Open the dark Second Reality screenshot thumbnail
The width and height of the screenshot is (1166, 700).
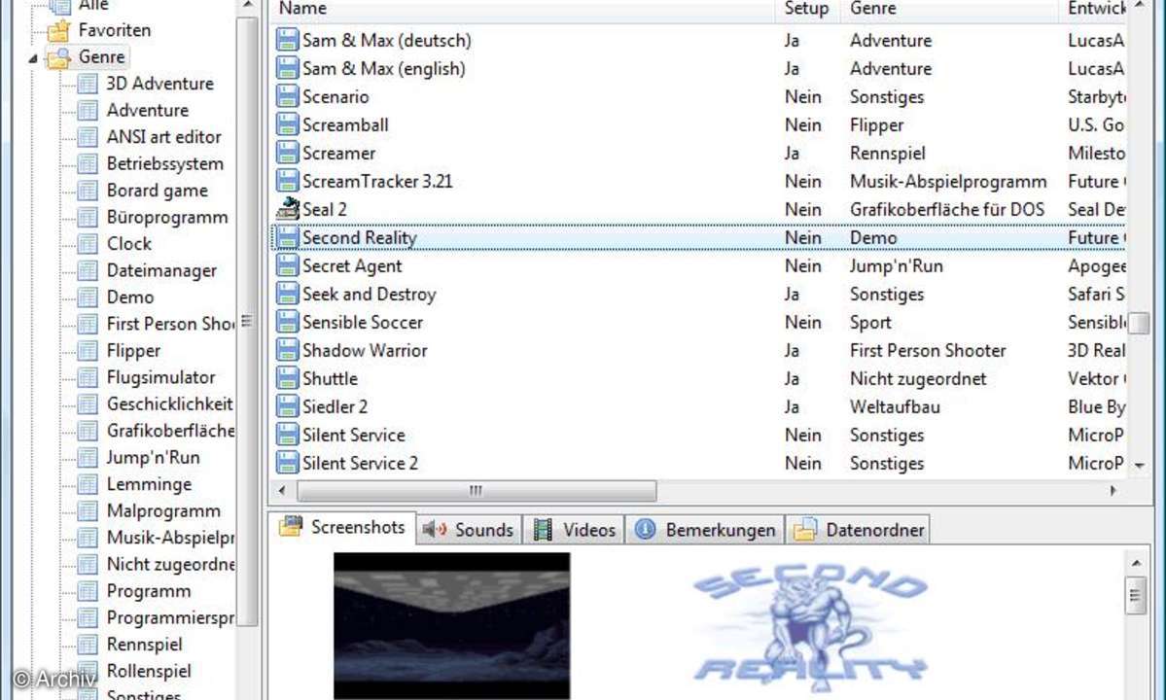[452, 625]
